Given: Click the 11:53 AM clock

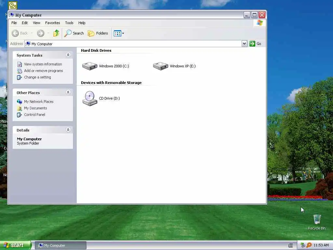Looking at the screenshot, I should 321,245.
